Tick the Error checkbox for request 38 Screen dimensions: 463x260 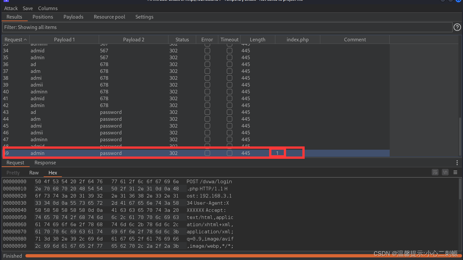point(207,78)
